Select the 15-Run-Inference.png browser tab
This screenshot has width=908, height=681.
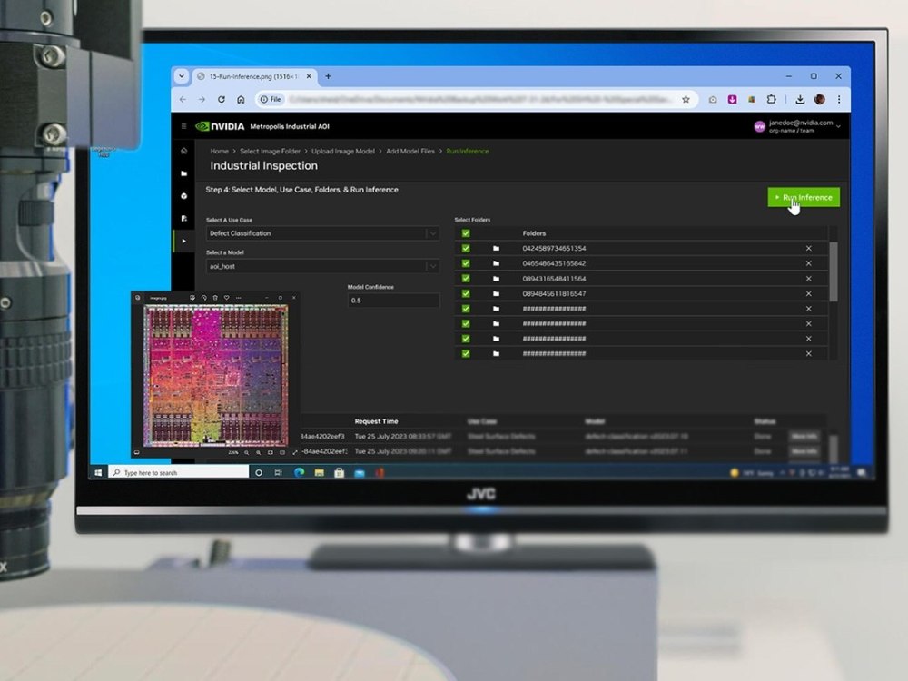[x=253, y=76]
